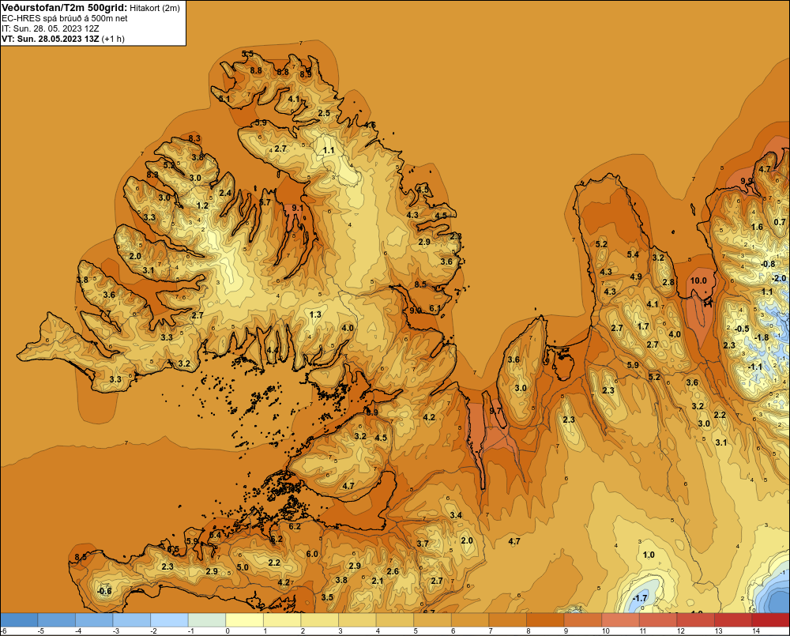Click the 4.6 temperature value on the map
The image size is (790, 636).
tap(370, 125)
